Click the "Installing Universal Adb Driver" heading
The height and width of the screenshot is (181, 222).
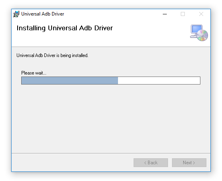(x=65, y=28)
